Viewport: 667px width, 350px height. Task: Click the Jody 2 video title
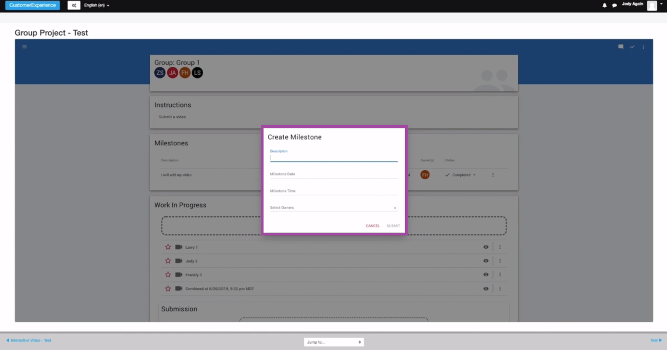(x=191, y=261)
